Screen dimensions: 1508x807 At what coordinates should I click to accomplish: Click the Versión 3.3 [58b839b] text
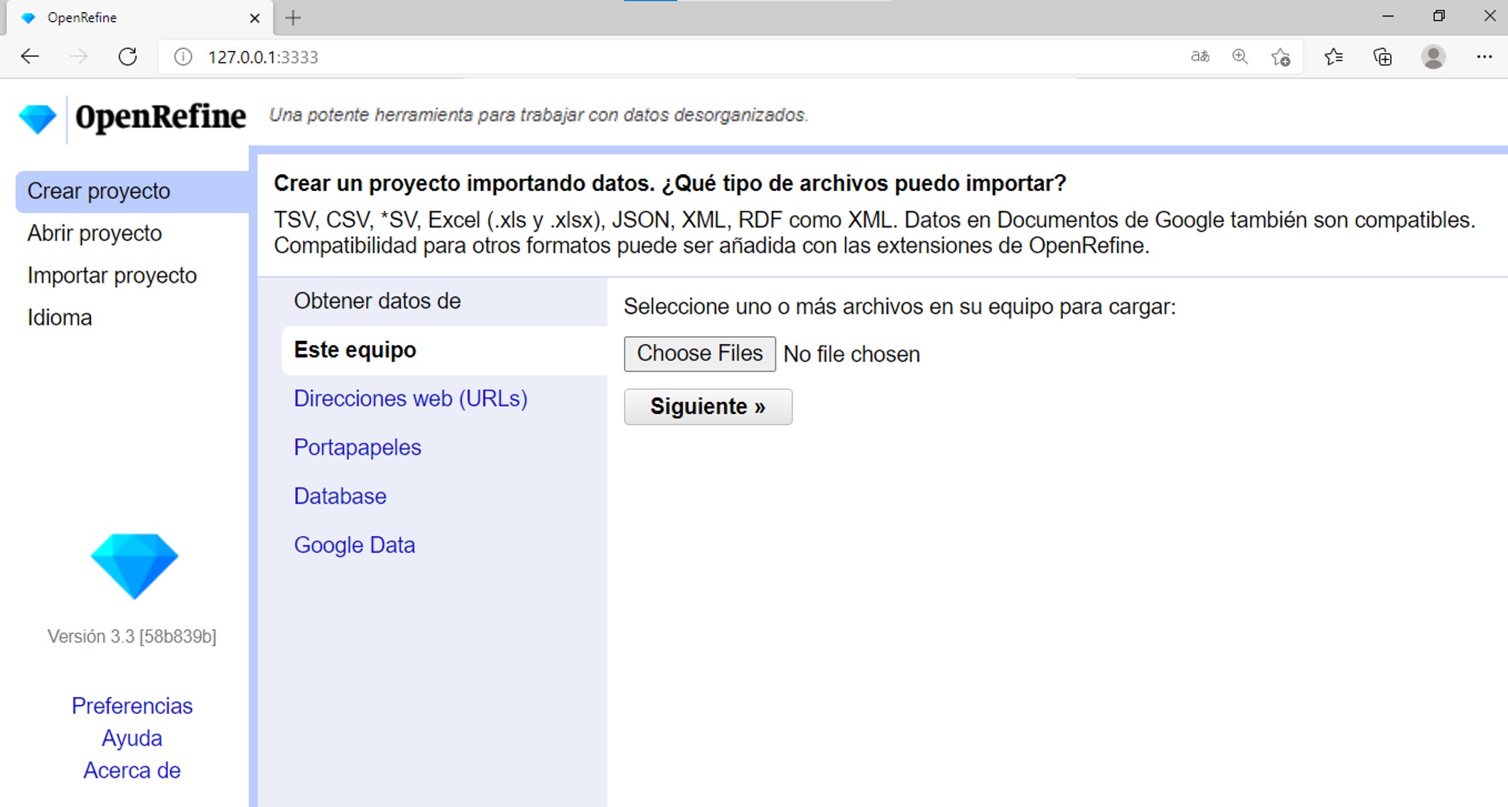tap(132, 636)
